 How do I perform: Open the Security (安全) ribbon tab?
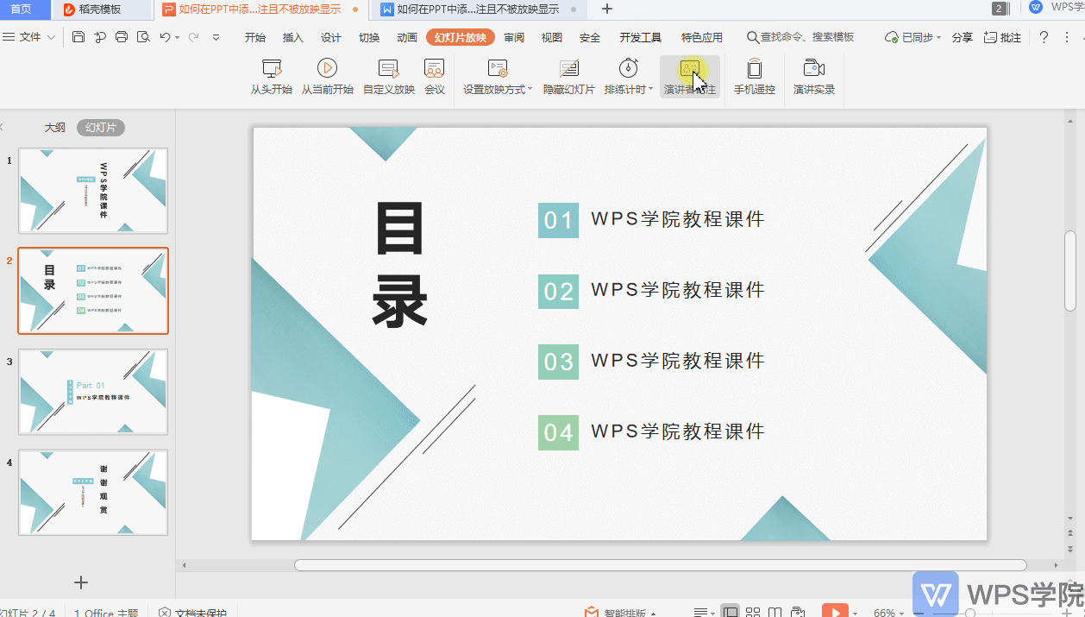tap(590, 37)
